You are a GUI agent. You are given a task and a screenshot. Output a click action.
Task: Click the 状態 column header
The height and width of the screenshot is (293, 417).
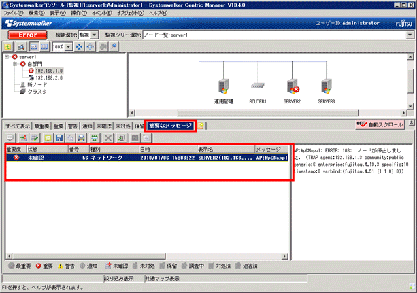pos(47,150)
